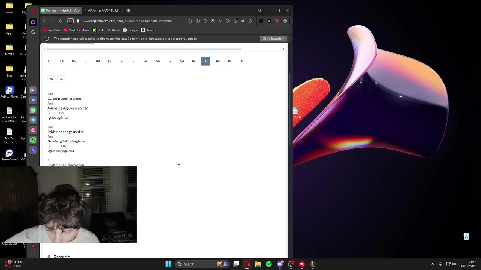Open TeamViewer desktop shortcut
Screen dimensions: 481x270
point(9,155)
